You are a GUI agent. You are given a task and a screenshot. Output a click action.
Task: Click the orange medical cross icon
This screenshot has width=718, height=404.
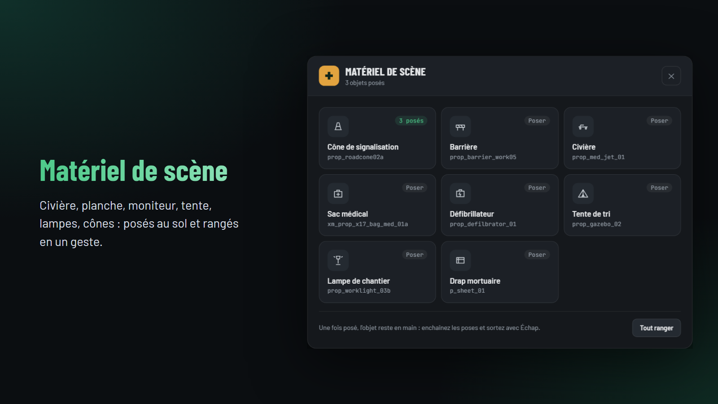(329, 76)
